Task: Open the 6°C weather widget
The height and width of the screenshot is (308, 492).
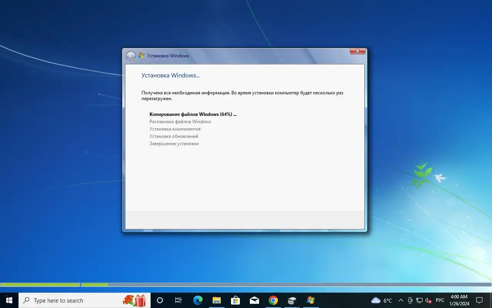Action: click(x=382, y=300)
